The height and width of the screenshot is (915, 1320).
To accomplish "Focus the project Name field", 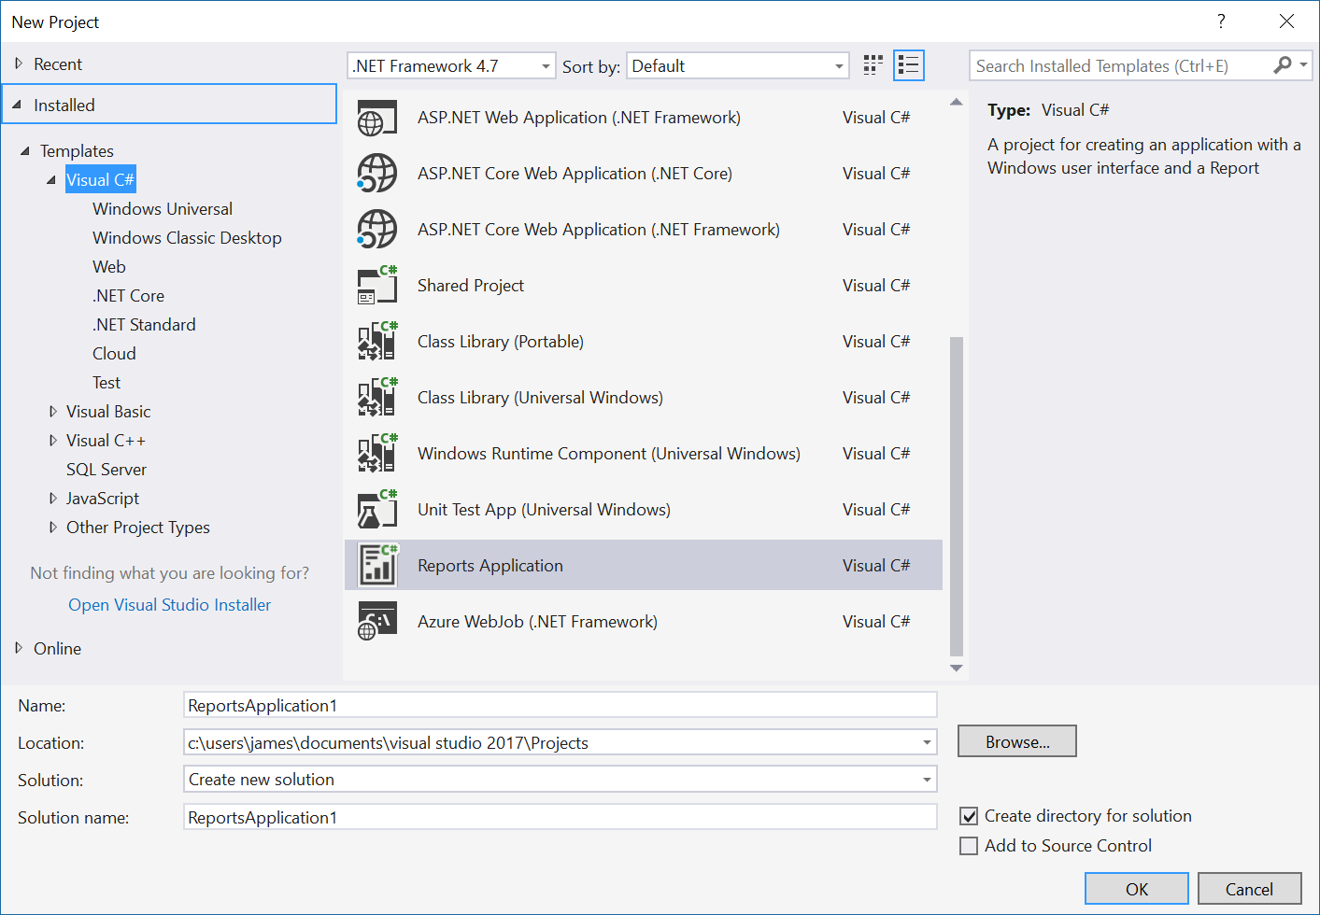I will pyautogui.click(x=561, y=706).
